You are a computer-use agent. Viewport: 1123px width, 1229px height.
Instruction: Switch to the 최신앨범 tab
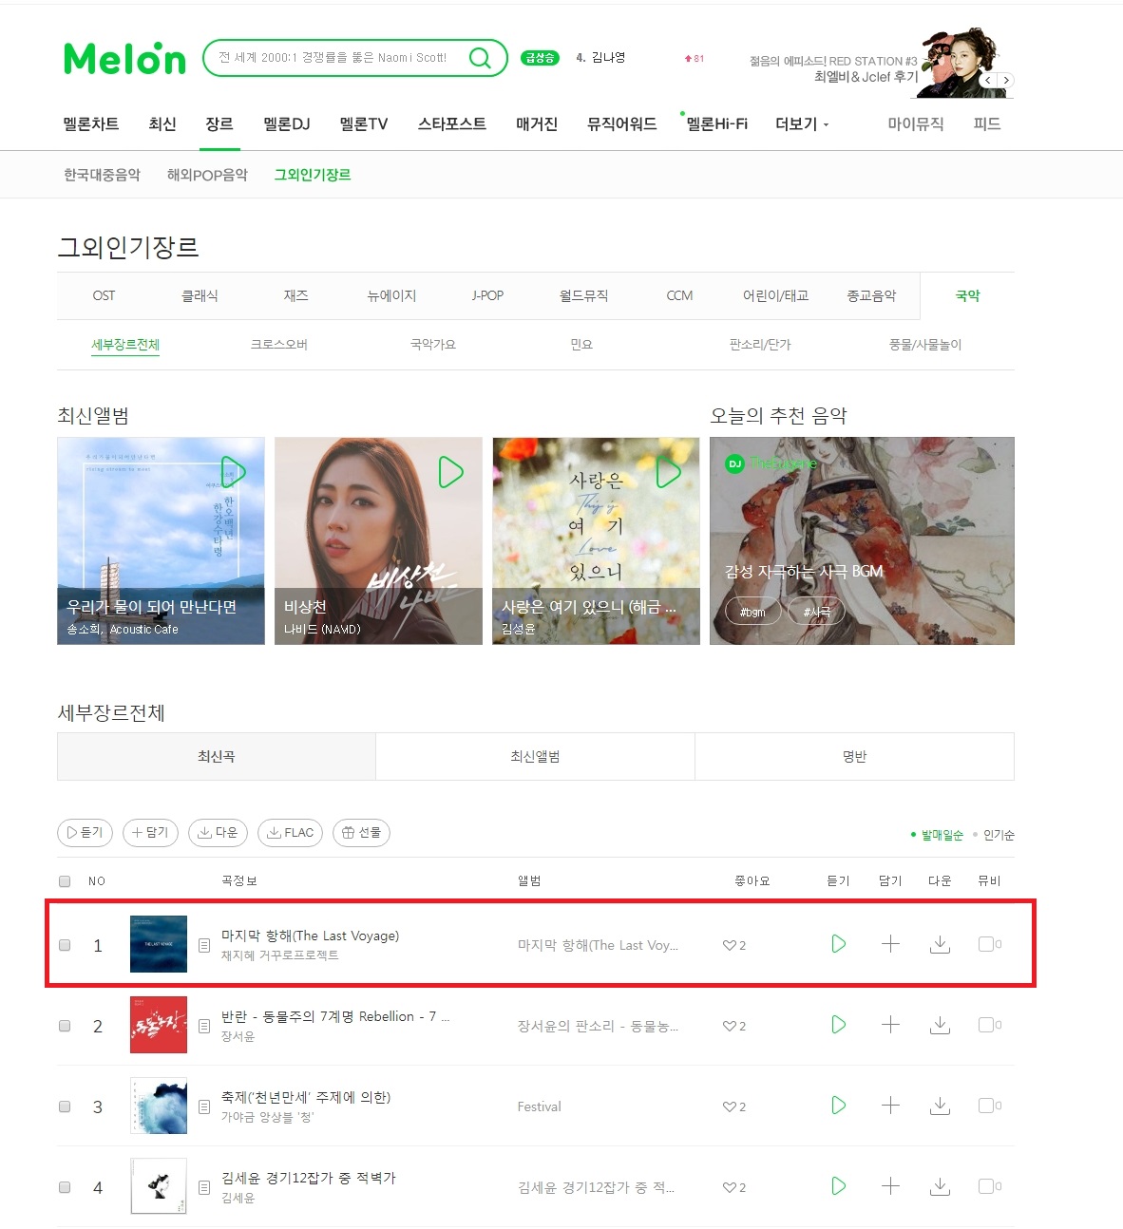click(x=535, y=757)
